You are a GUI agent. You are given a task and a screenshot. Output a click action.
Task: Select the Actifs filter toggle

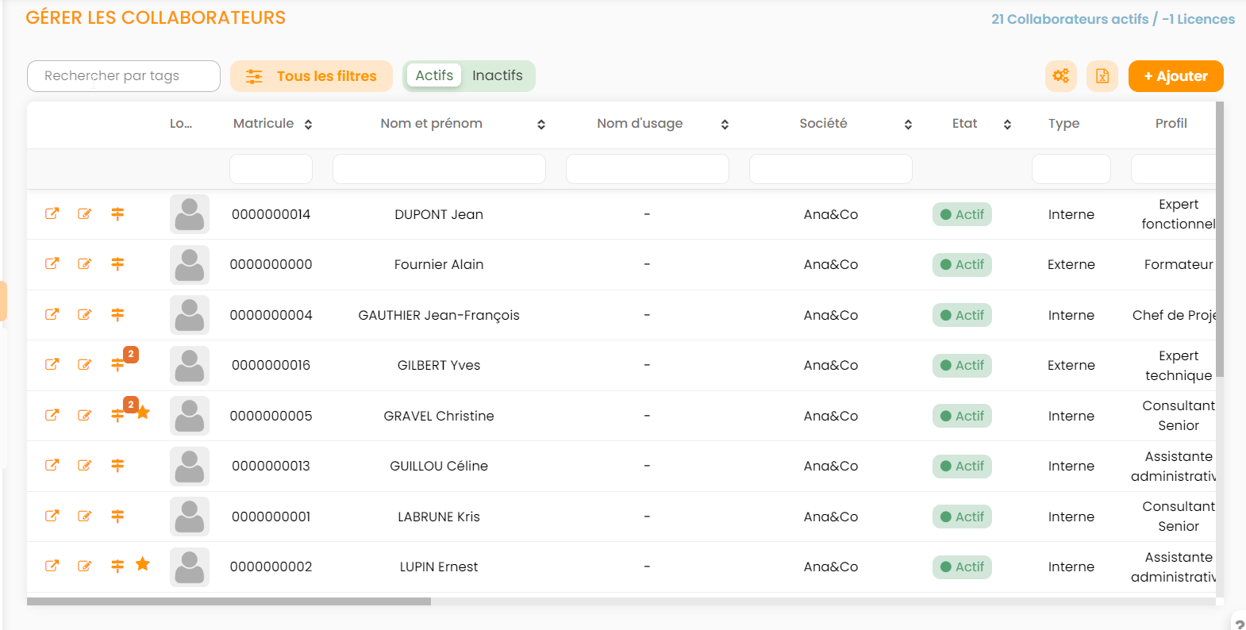click(x=434, y=75)
